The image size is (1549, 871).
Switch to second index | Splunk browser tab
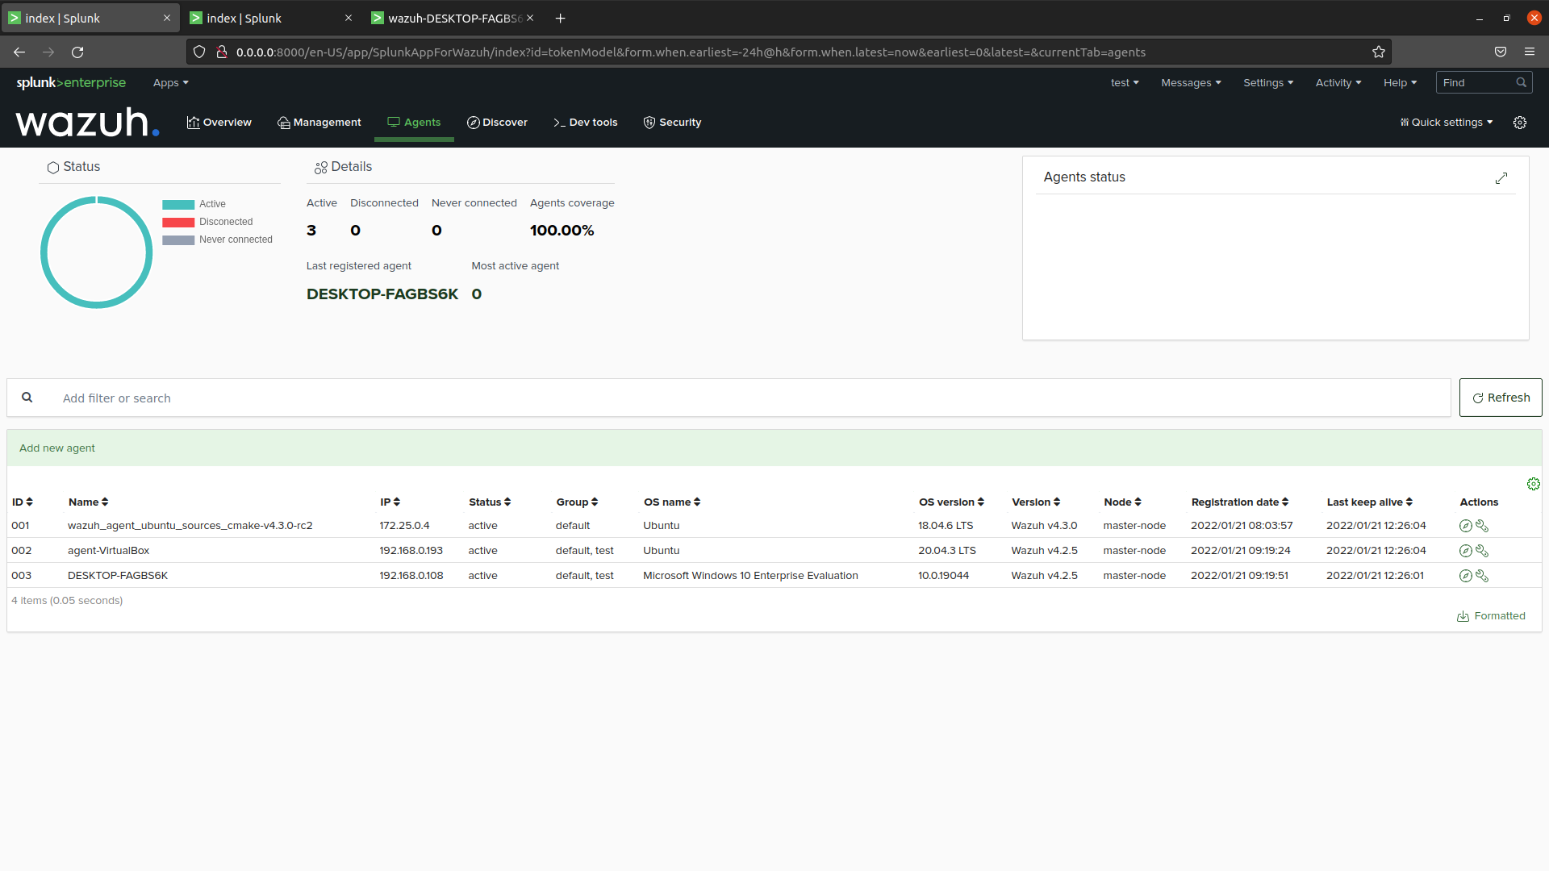tap(270, 19)
